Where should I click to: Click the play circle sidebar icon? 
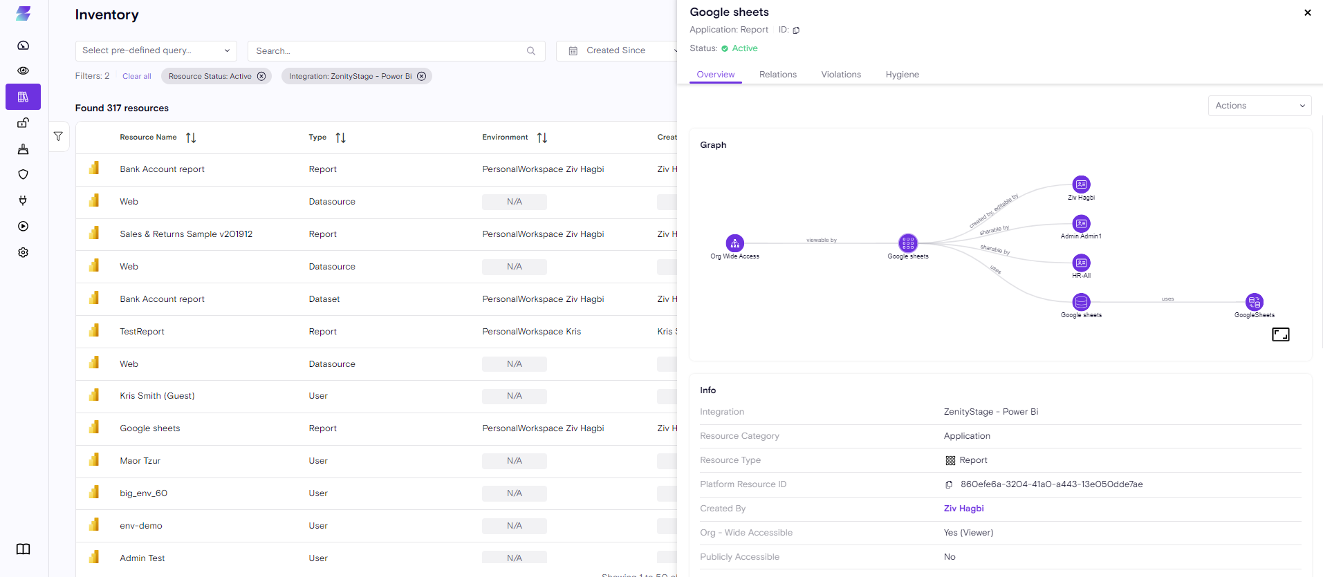click(23, 227)
